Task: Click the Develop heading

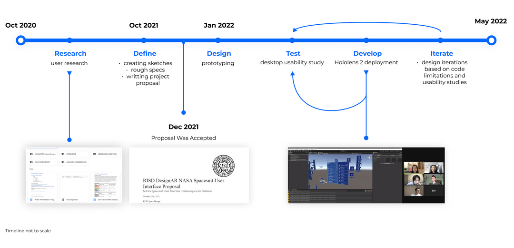Action: click(367, 53)
